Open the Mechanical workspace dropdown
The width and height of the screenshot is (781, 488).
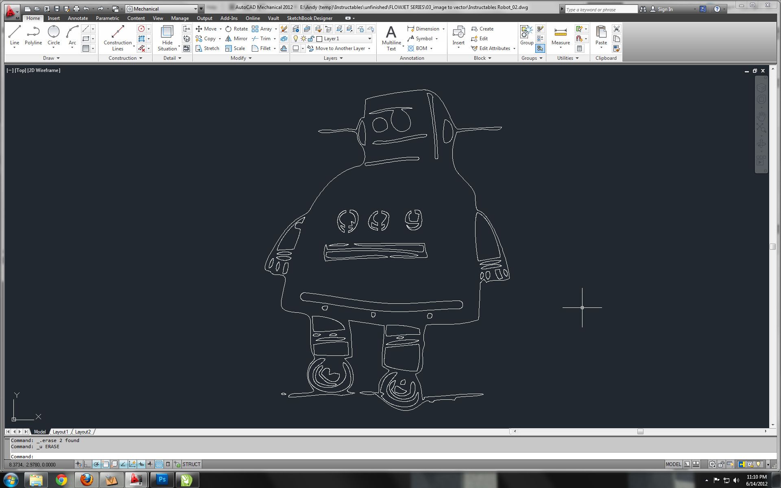(195, 9)
